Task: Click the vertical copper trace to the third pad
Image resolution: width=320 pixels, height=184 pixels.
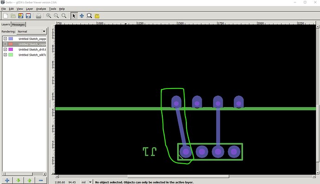Action: pyautogui.click(x=218, y=127)
